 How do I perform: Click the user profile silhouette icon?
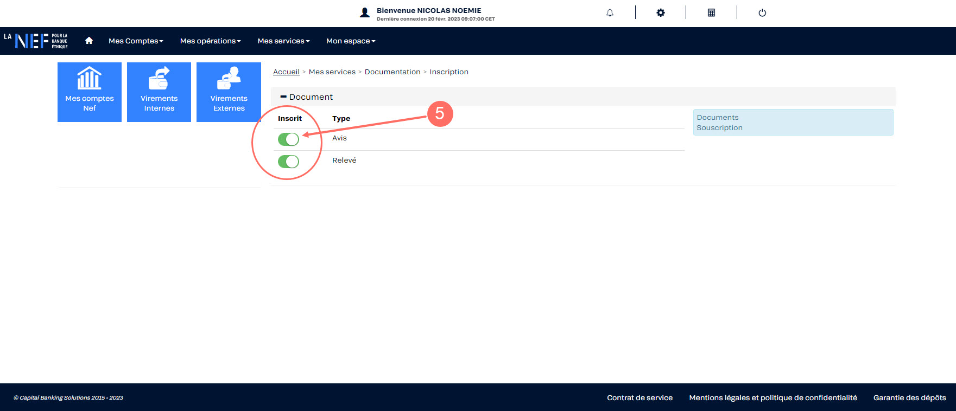click(x=365, y=13)
